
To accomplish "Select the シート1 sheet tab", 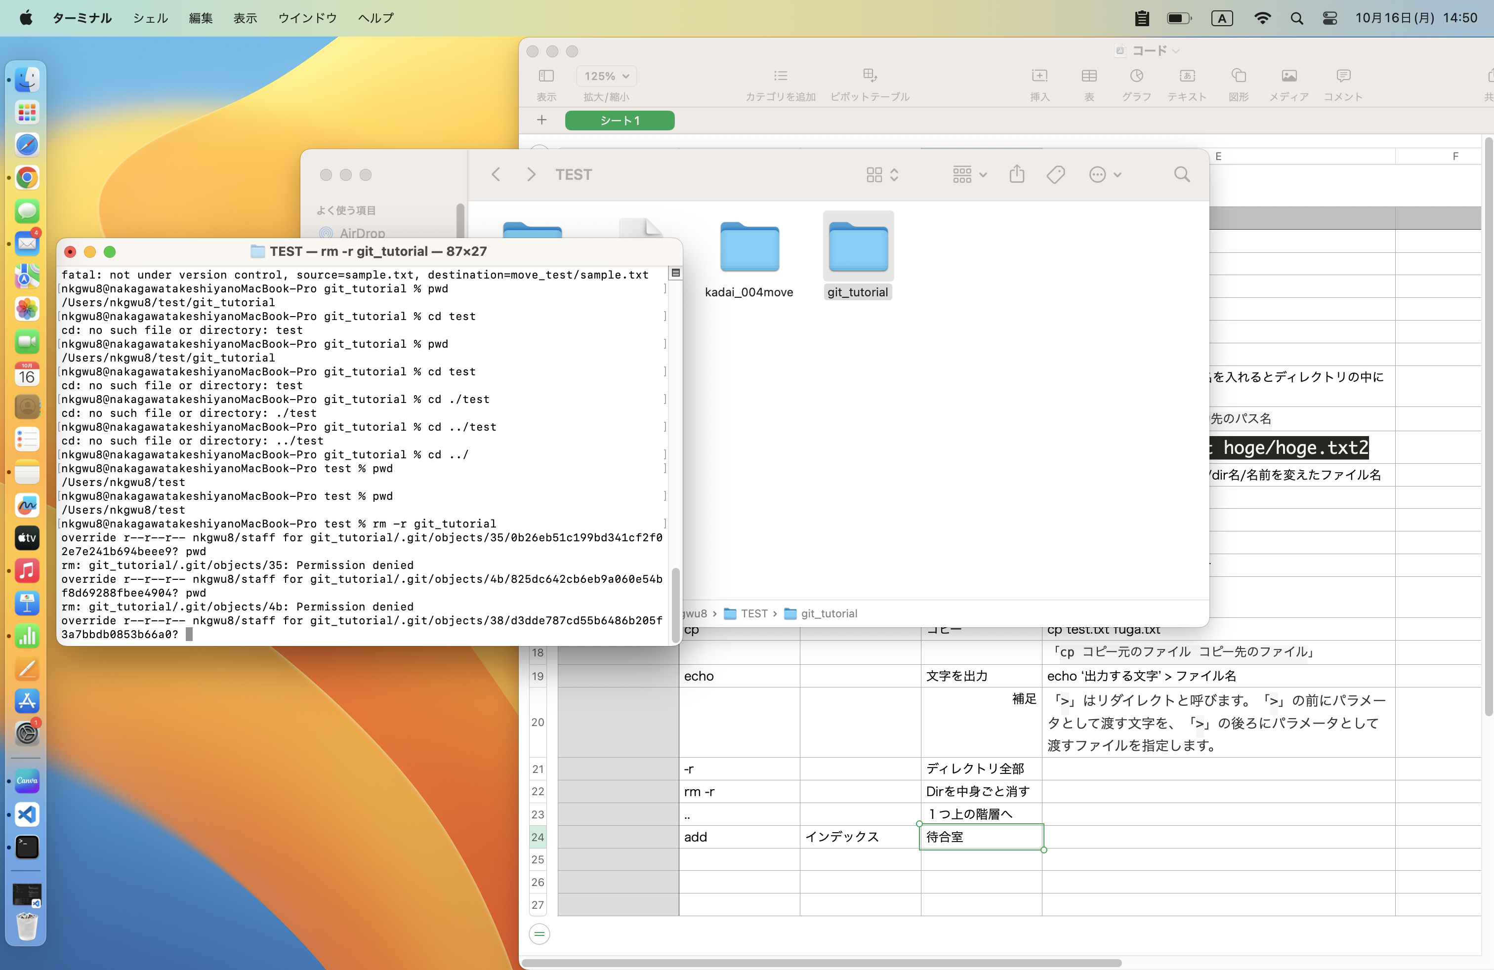I will (620, 120).
